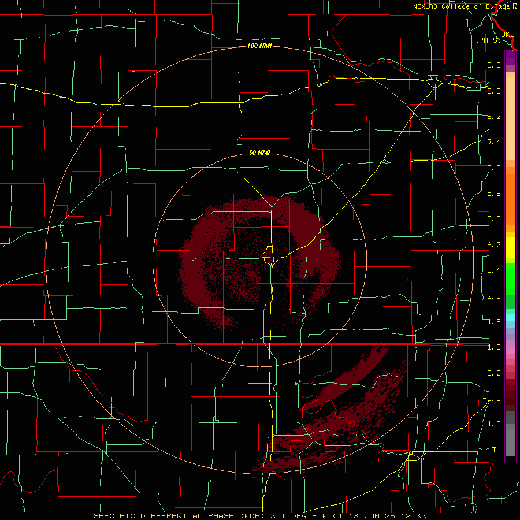Click the DKD label above the legend
Screen dimensions: 520x520
coord(508,34)
